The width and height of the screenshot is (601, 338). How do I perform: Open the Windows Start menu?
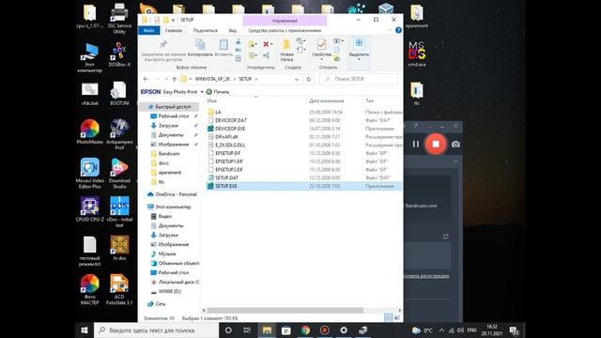(85, 330)
